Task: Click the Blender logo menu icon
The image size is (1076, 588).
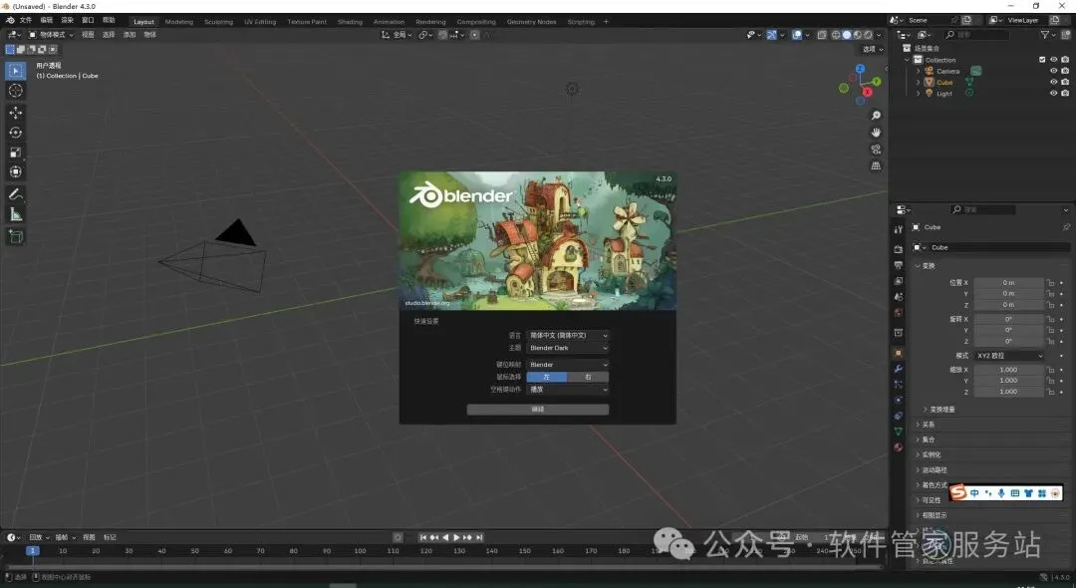Action: [10, 21]
